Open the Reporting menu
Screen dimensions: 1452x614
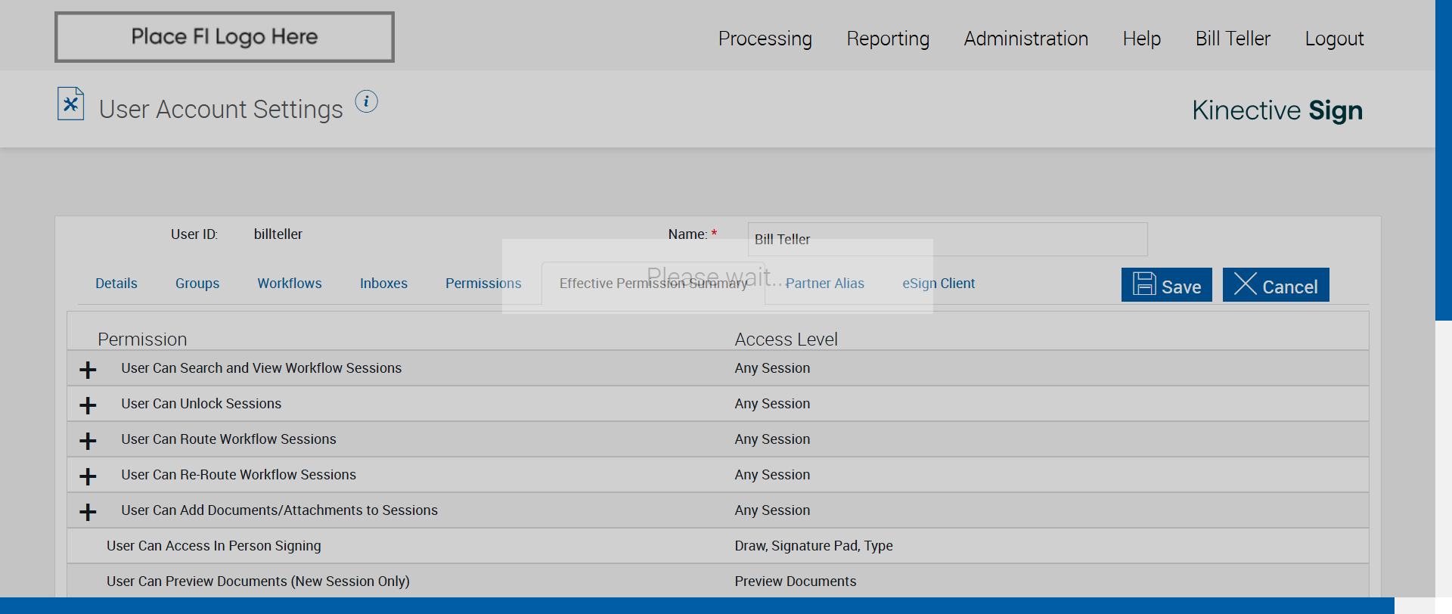888,39
